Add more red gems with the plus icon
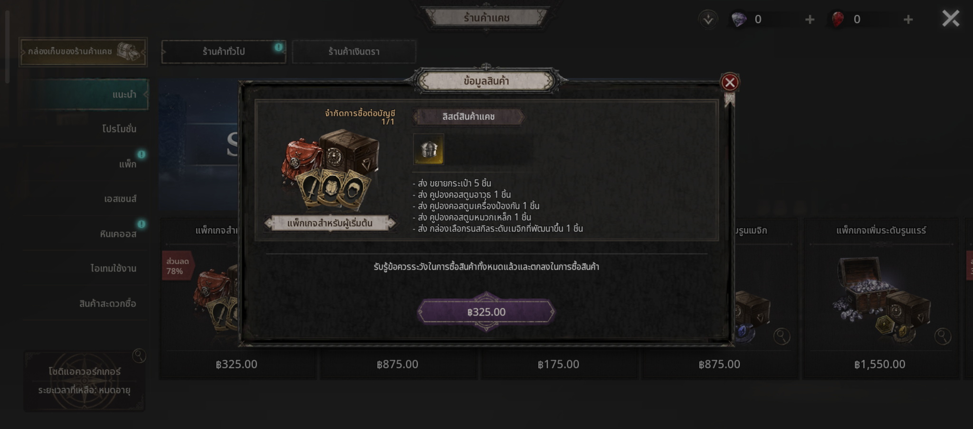The image size is (973, 429). [908, 19]
